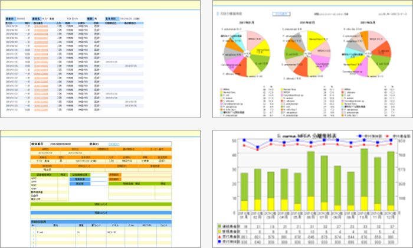Click the 患者名 label in patient list header
Viewport: 413px width, 248px height.
[x=37, y=19]
